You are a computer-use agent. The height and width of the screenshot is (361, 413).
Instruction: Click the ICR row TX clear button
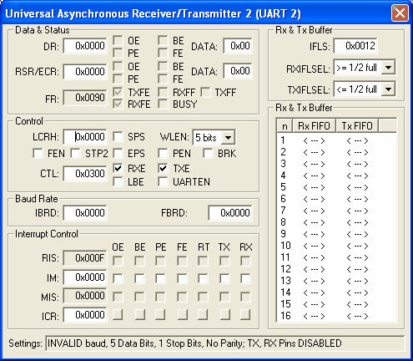pyautogui.click(x=224, y=314)
